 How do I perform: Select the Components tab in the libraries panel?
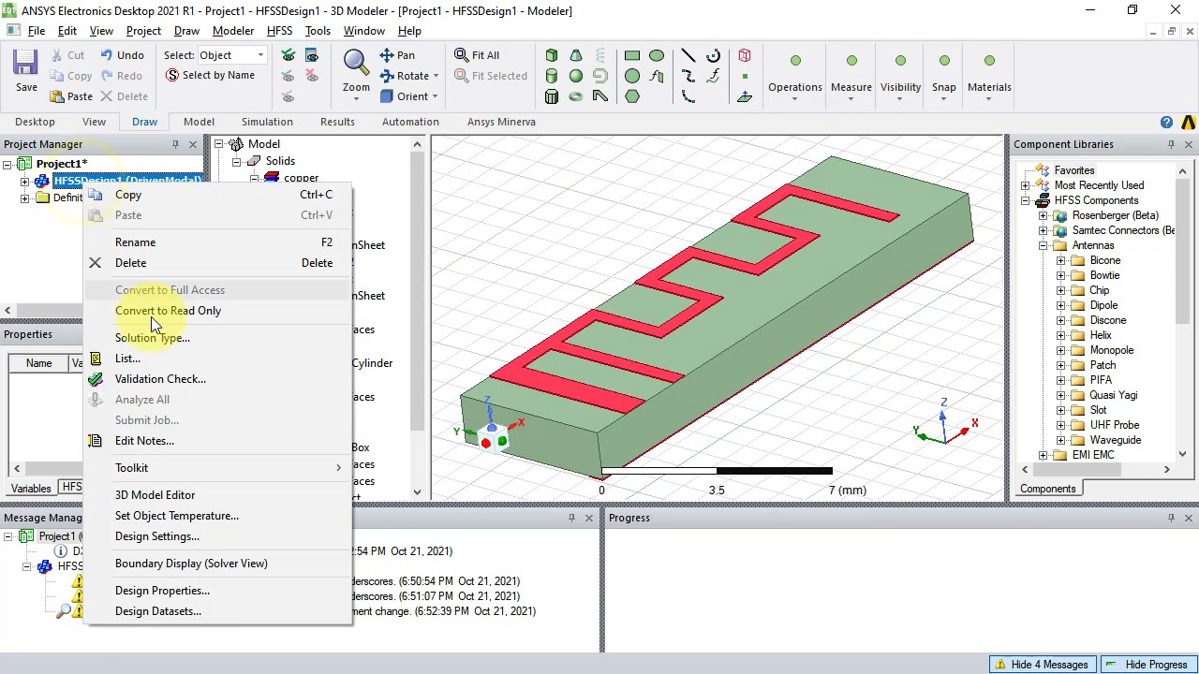click(x=1047, y=489)
